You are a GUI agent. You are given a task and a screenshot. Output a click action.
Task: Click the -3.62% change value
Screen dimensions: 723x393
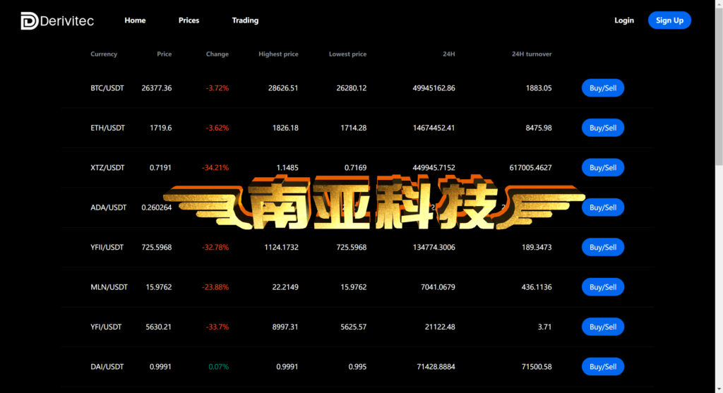(217, 128)
